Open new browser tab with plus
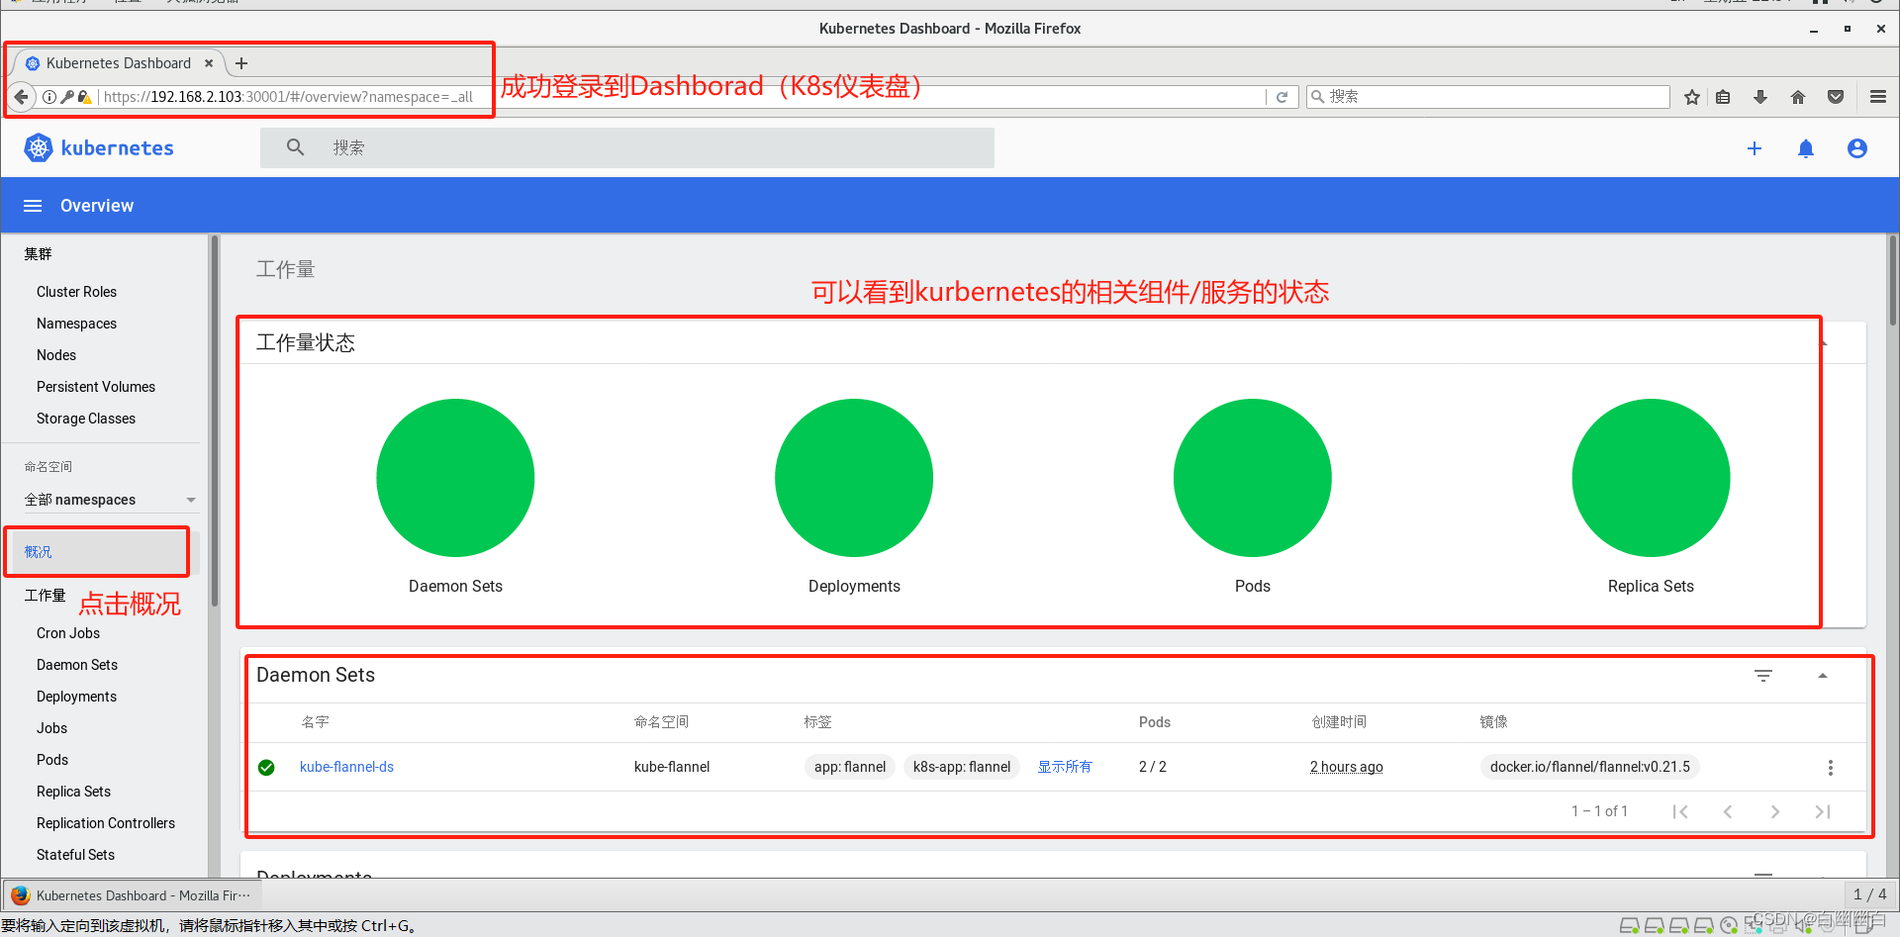The height and width of the screenshot is (937, 1900). click(241, 63)
